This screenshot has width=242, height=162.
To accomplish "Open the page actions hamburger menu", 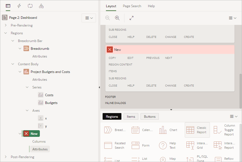I will click(88, 17).
